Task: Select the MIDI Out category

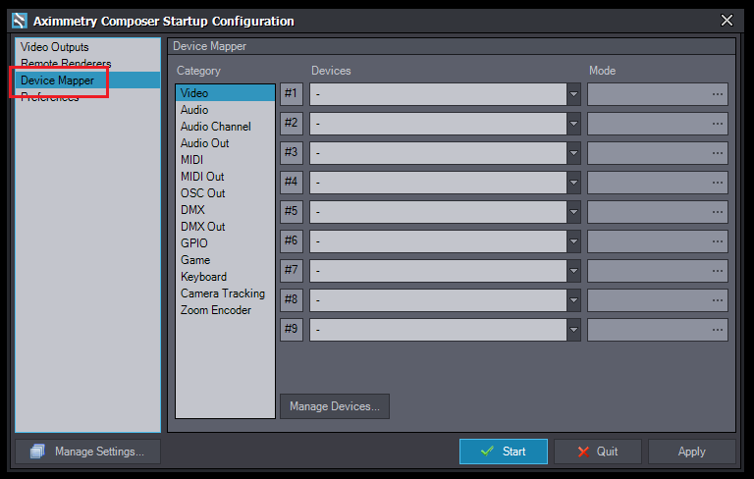Action: [x=202, y=177]
